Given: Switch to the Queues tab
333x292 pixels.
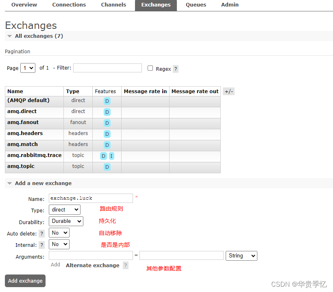Looking at the screenshot, I should (x=196, y=4).
